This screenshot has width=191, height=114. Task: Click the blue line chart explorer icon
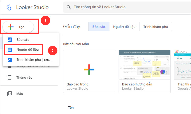point(10,60)
